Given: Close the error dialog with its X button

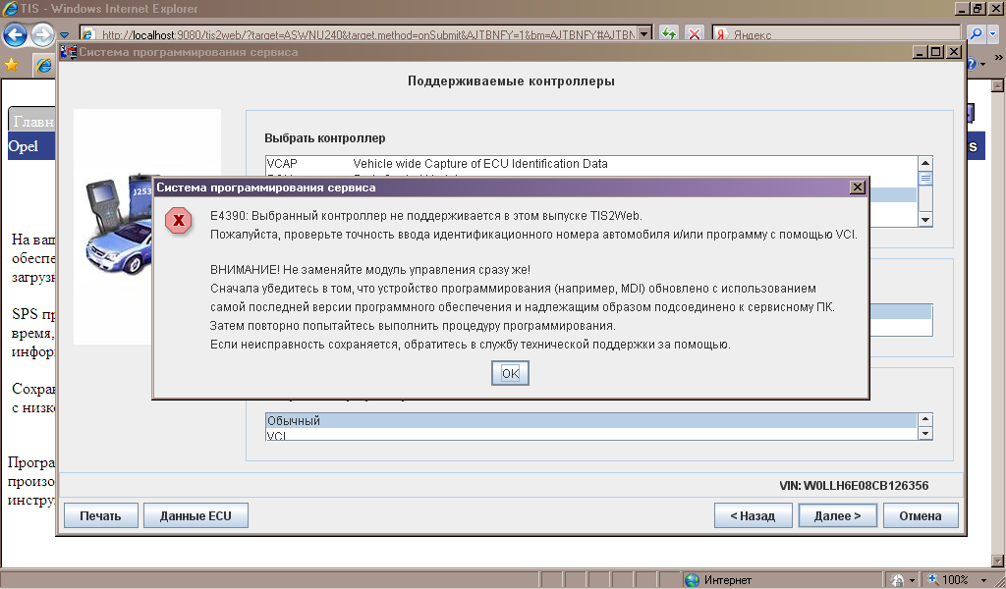Looking at the screenshot, I should pyautogui.click(x=857, y=187).
